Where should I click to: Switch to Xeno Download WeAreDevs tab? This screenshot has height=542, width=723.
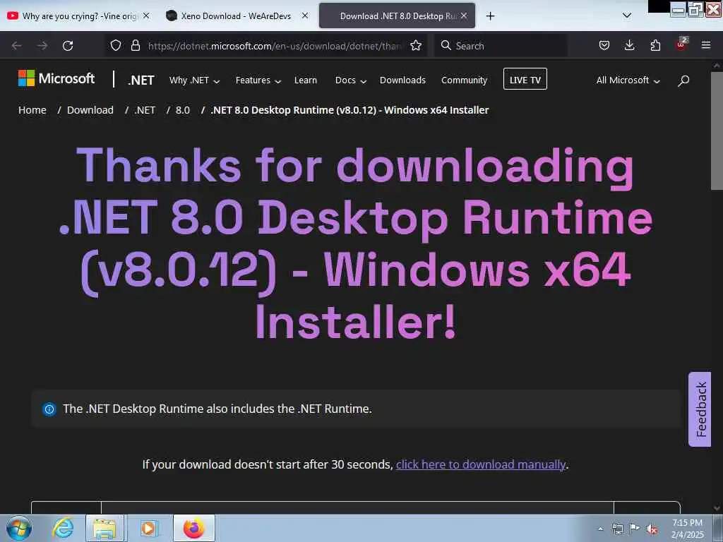(x=236, y=16)
